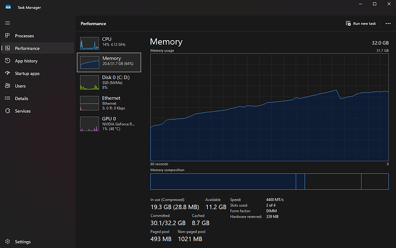Open the Details list icon
This screenshot has height=248, width=396.
7,99
